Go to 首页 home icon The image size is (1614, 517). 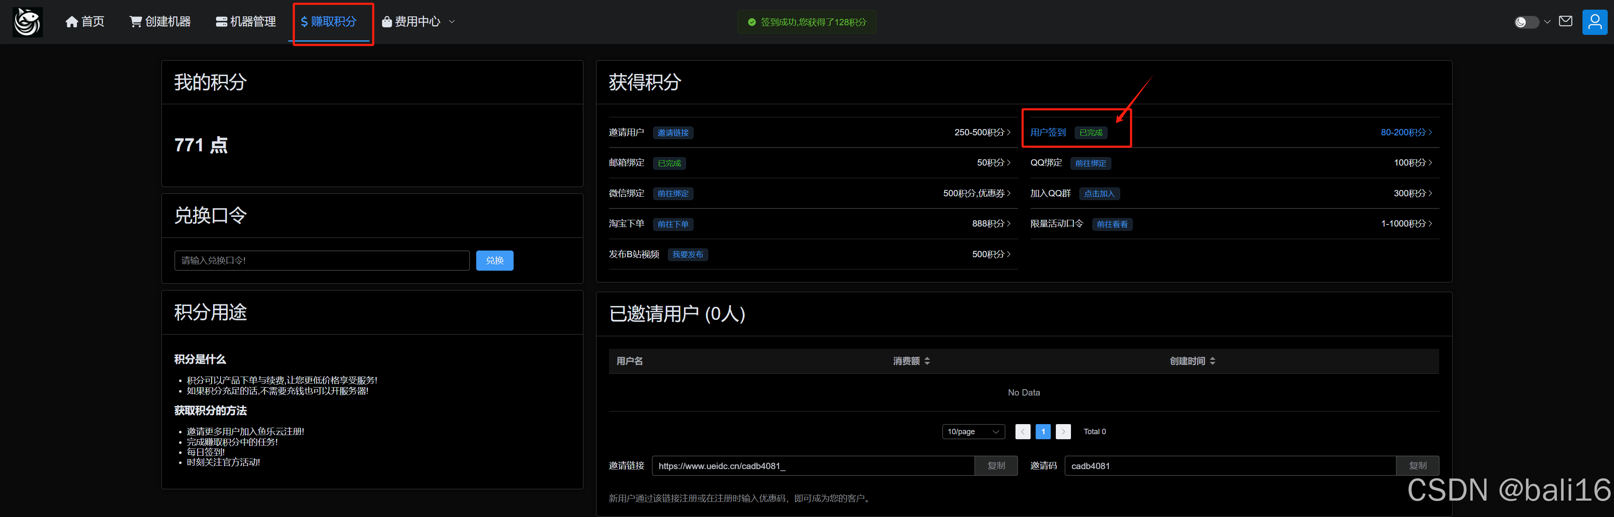[84, 22]
